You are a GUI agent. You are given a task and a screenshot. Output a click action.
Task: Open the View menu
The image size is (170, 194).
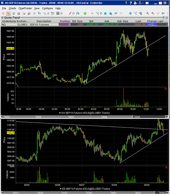[37, 8]
